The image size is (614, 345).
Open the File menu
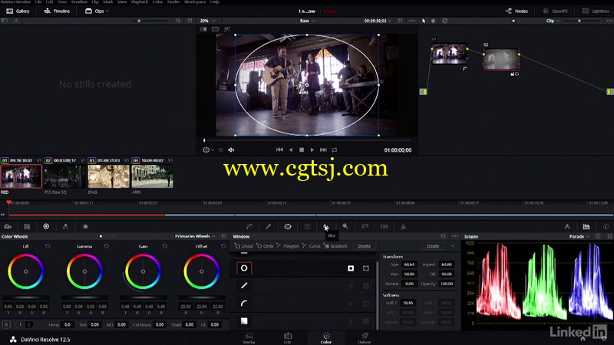[38, 2]
